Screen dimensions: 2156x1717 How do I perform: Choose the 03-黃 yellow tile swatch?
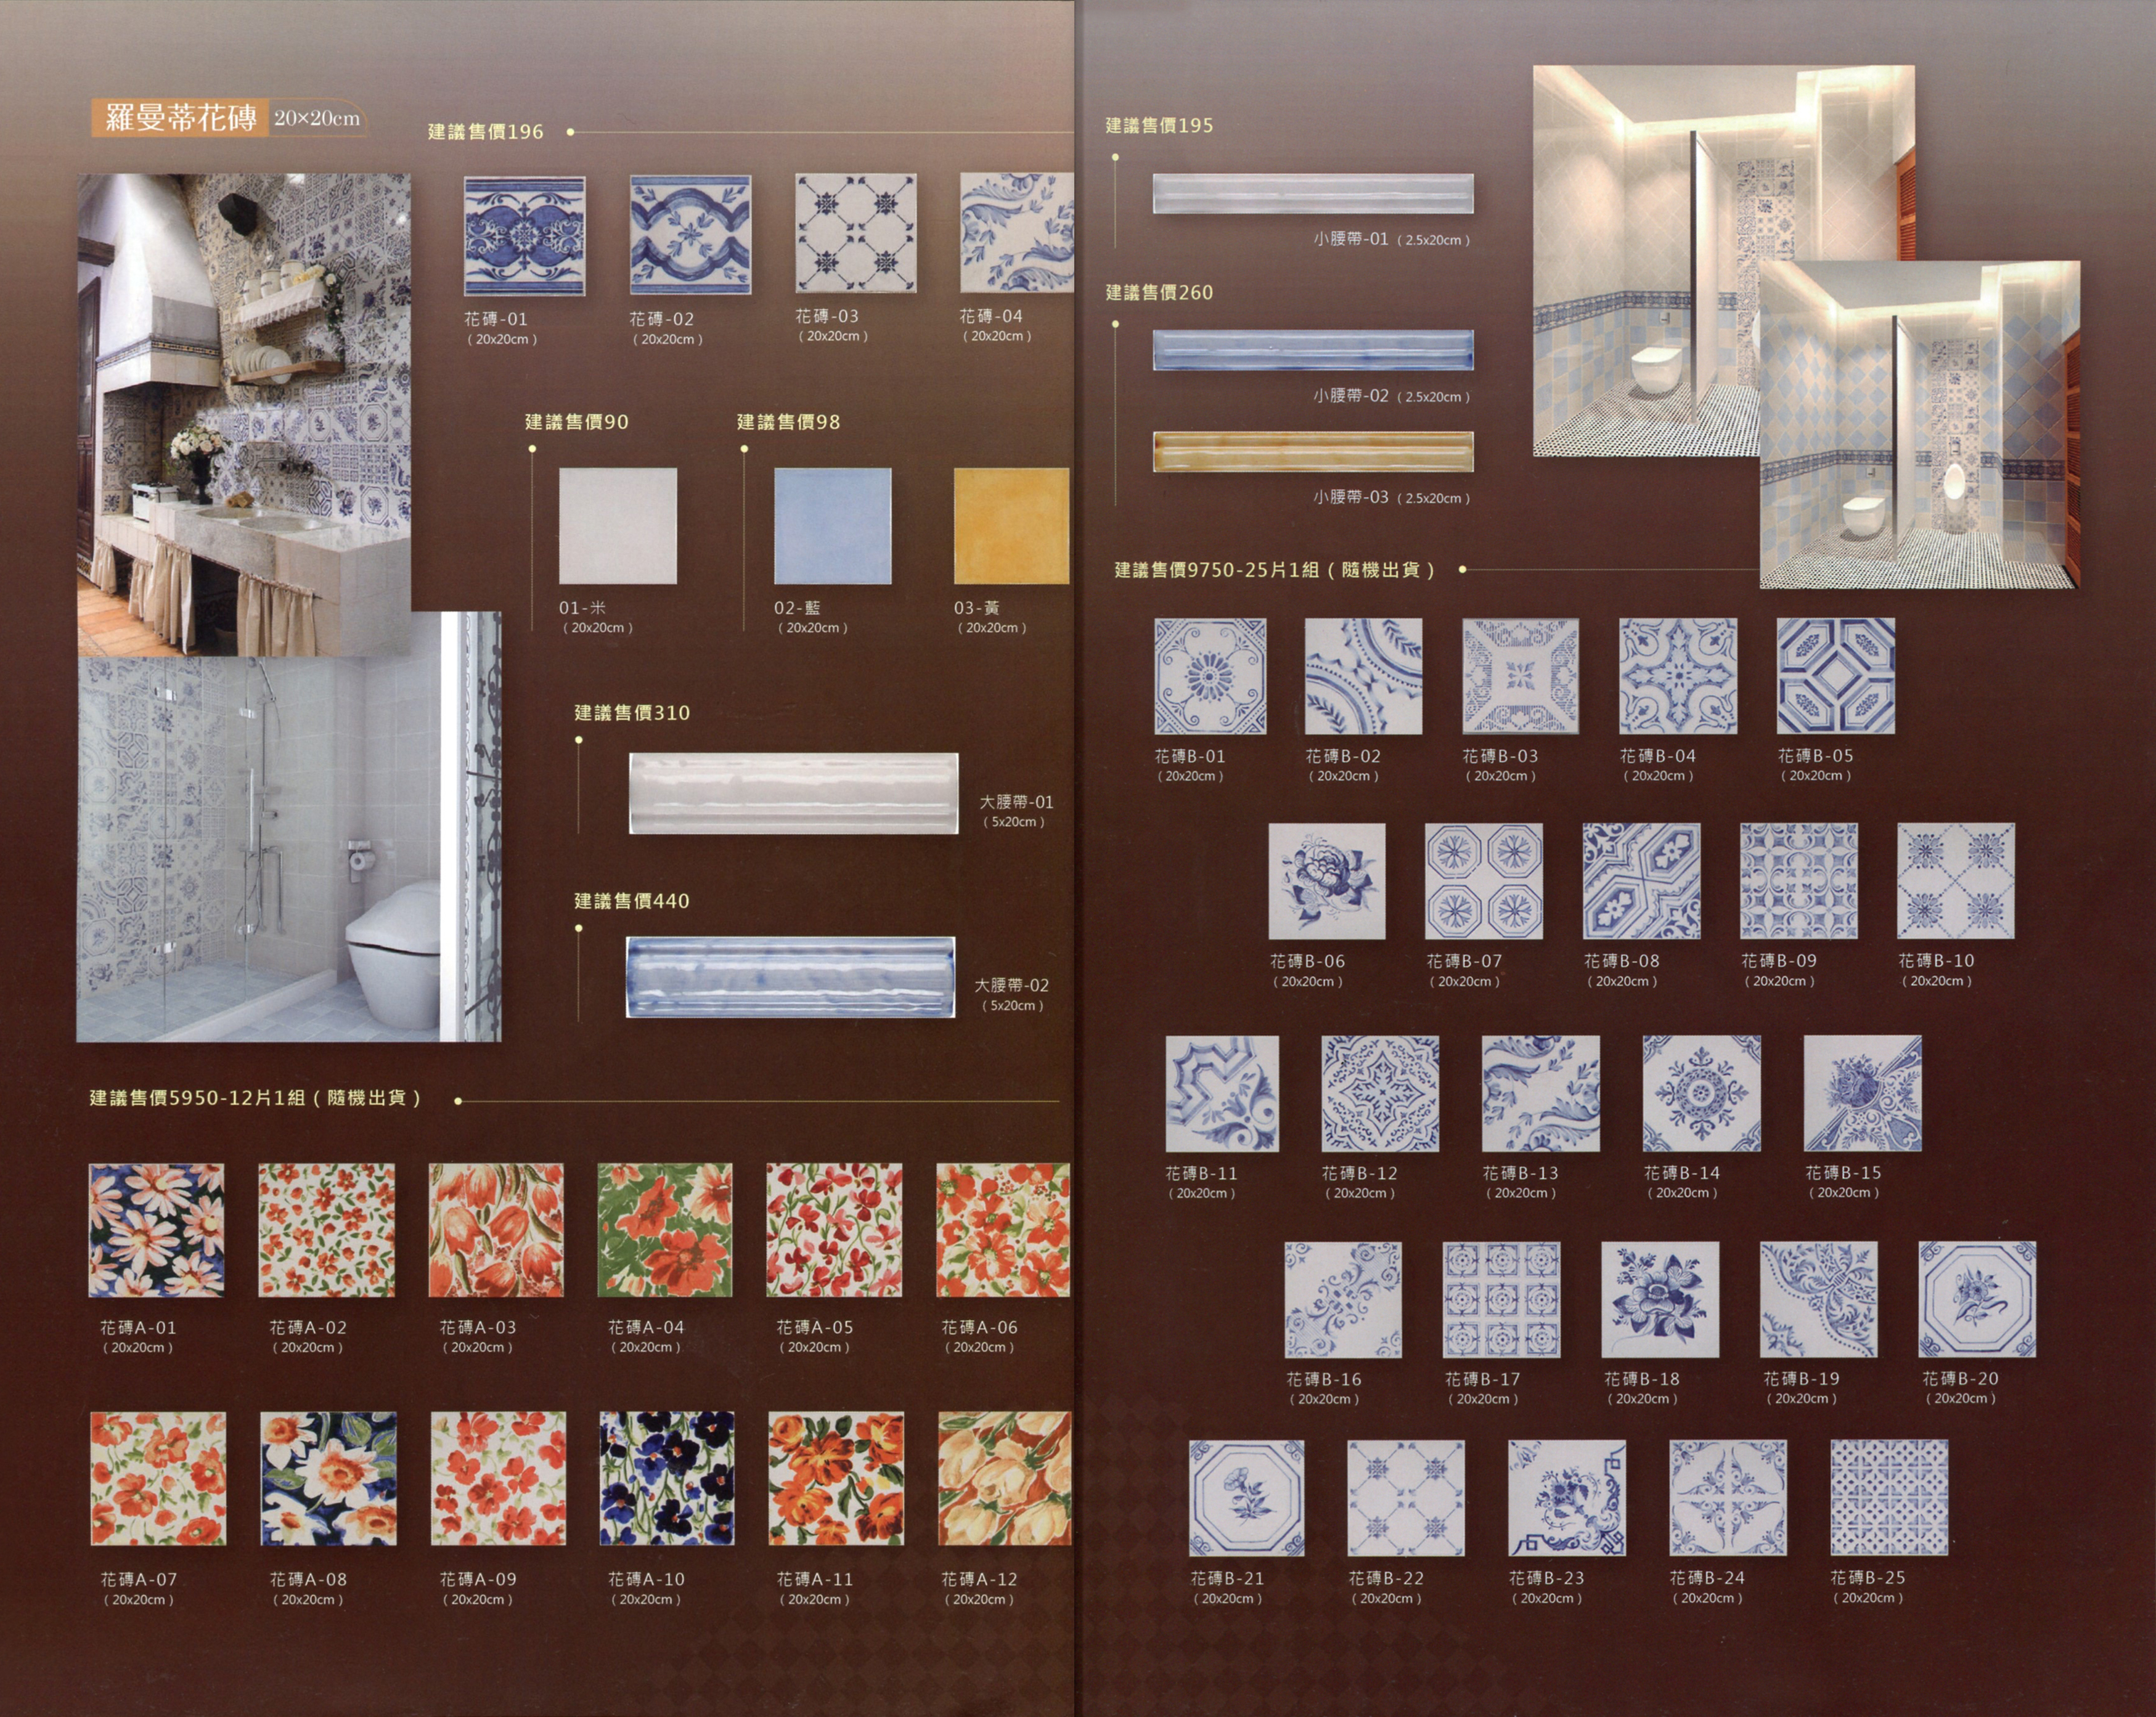(x=1011, y=526)
